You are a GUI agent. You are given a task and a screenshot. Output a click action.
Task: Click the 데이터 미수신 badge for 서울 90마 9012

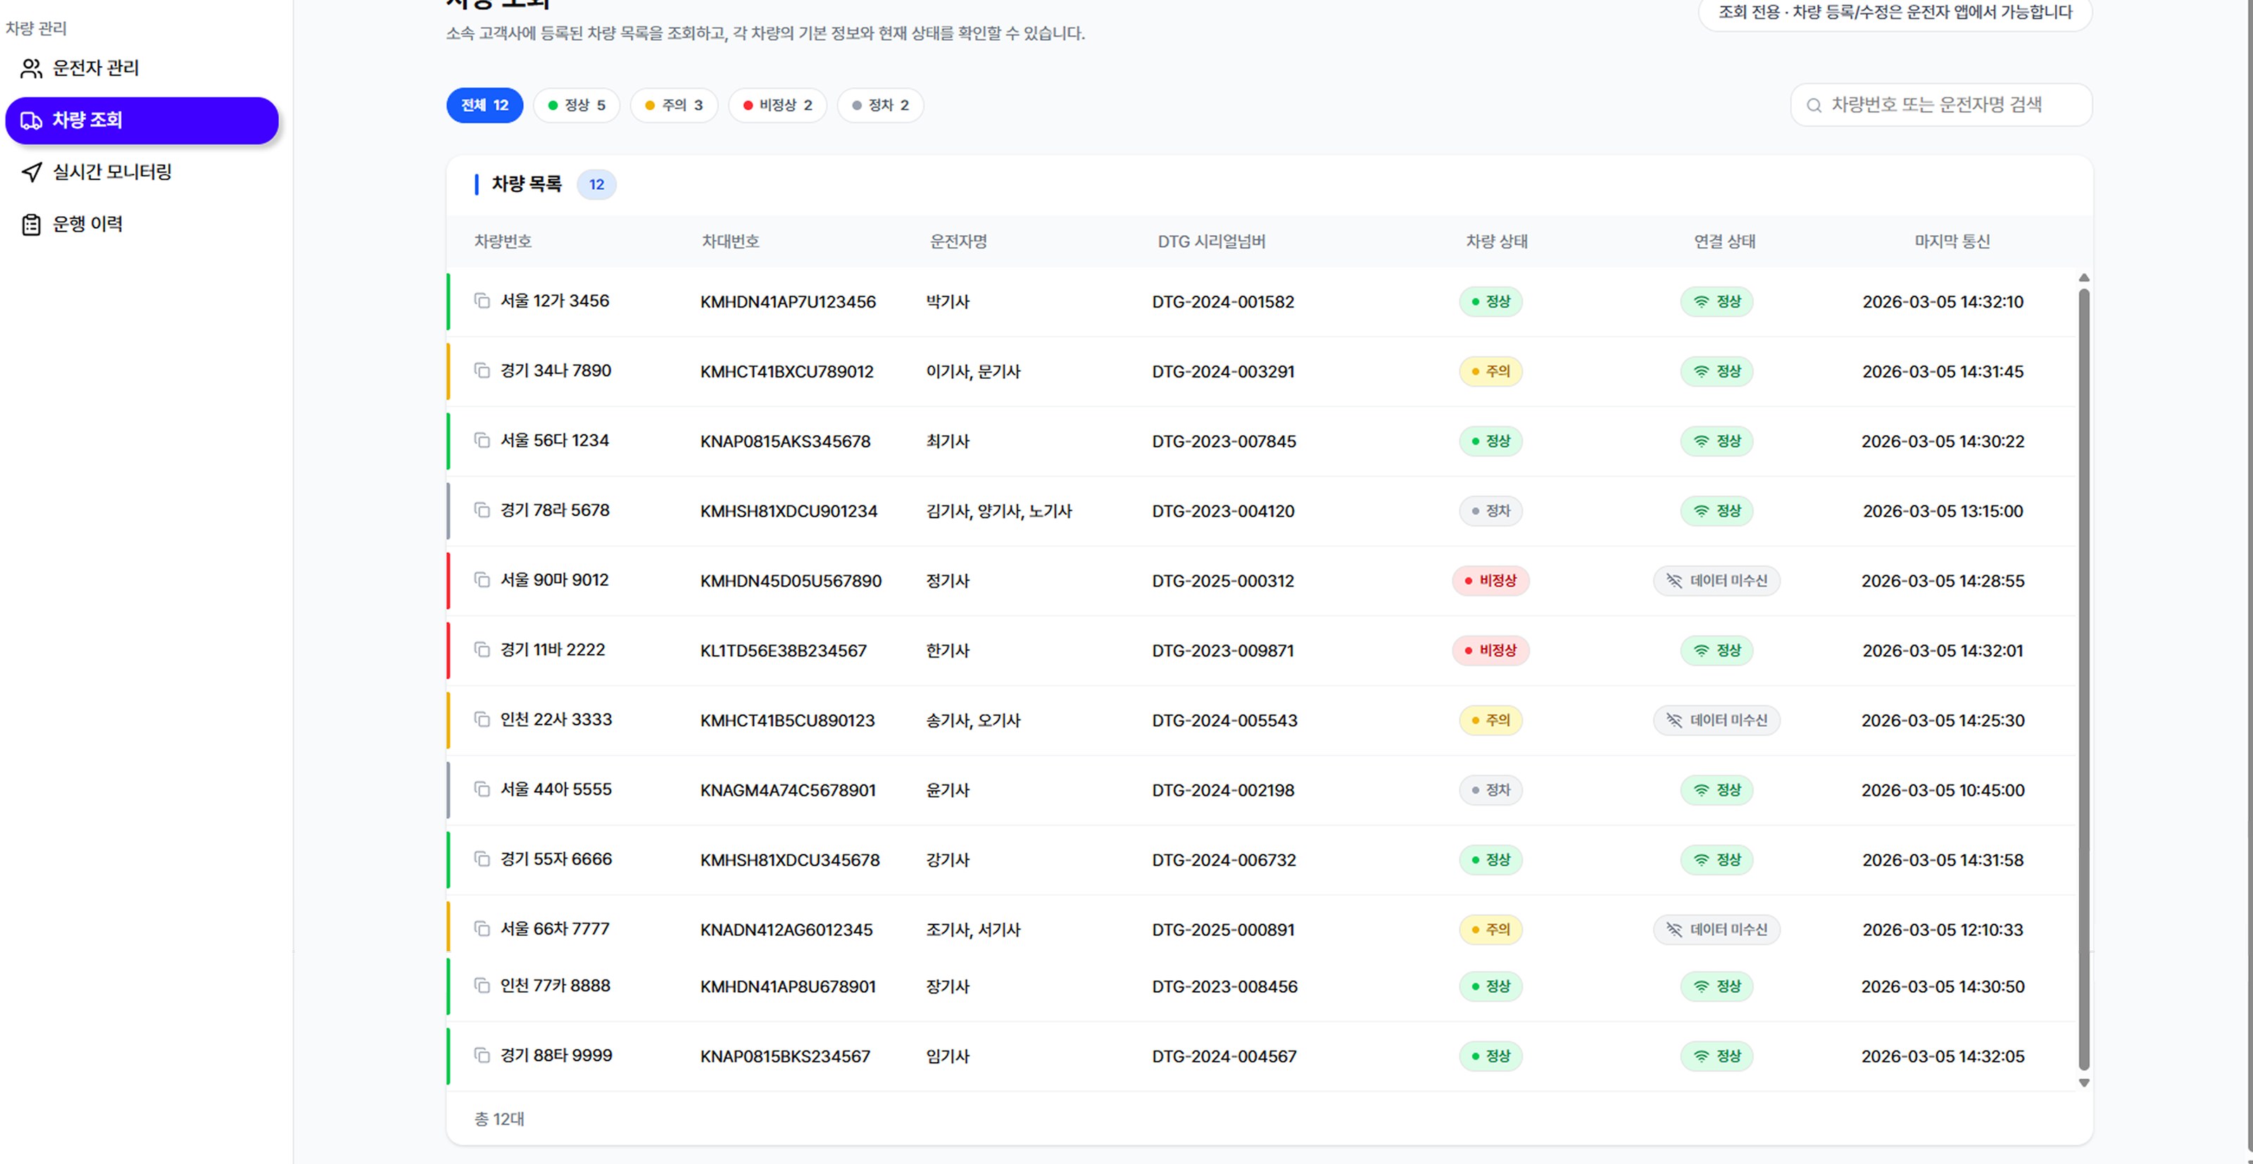coord(1716,581)
